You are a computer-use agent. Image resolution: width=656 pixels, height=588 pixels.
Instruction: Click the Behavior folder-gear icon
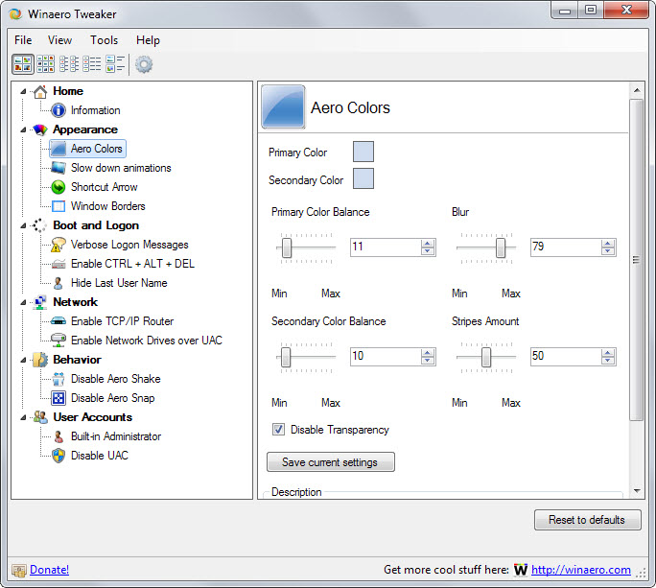(x=40, y=360)
